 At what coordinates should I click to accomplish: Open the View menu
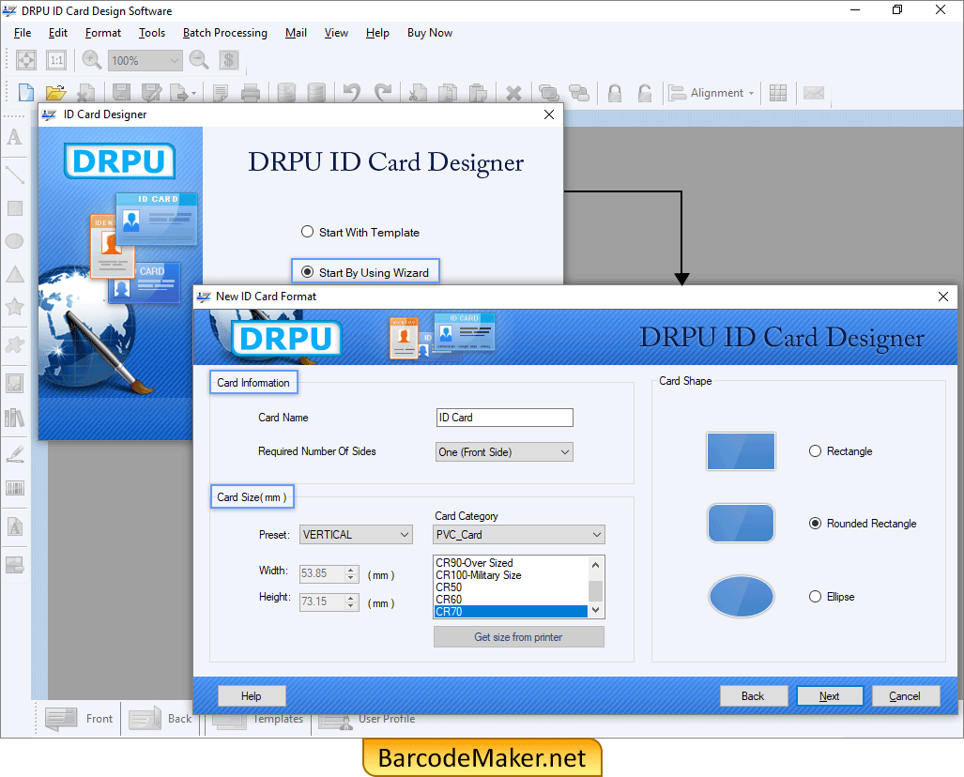pyautogui.click(x=336, y=33)
